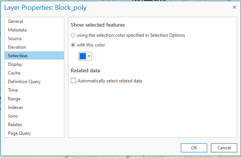The height and width of the screenshot is (158, 241).
Task: Select the highlighted Selection tab
Action: (18, 56)
